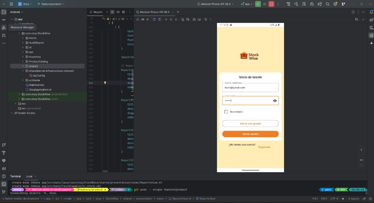Click Sync Project with Gradle Files
Screen dimensions: 374x203
coord(320,4)
